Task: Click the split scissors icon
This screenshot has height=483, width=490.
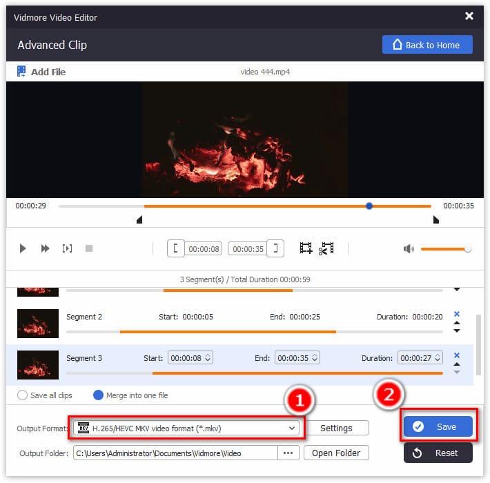Action: click(326, 248)
